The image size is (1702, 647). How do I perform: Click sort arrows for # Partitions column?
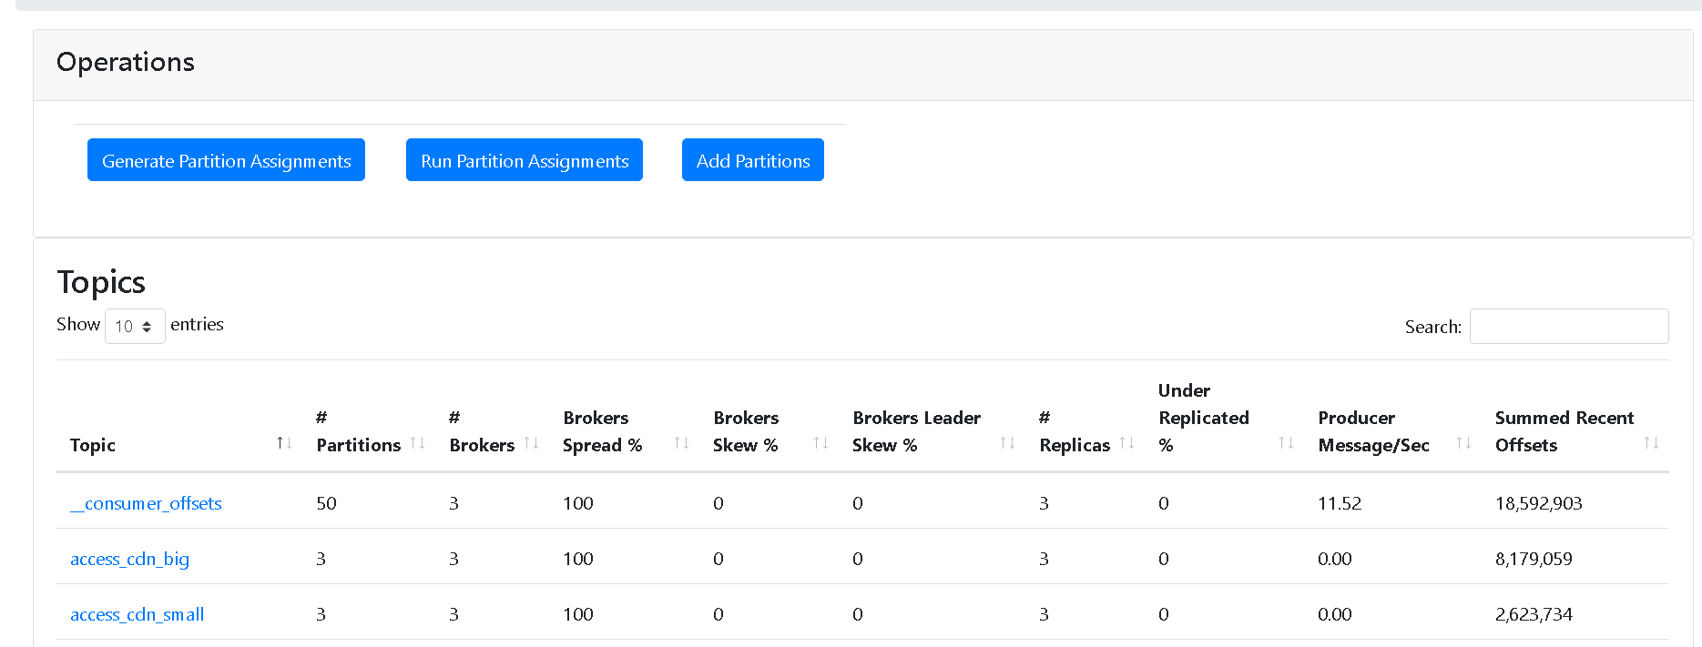pos(418,443)
